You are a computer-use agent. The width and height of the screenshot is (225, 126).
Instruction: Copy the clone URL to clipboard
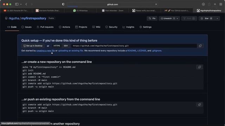point(200,46)
